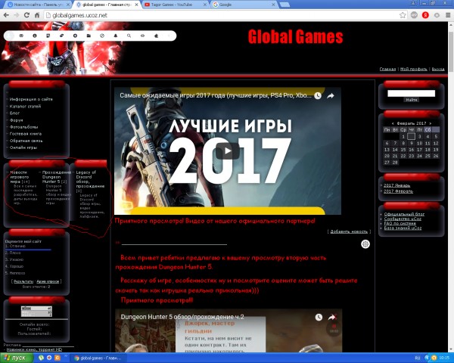Click the Watch later clock on 2017 video
The image size is (454, 363).
coord(318,96)
